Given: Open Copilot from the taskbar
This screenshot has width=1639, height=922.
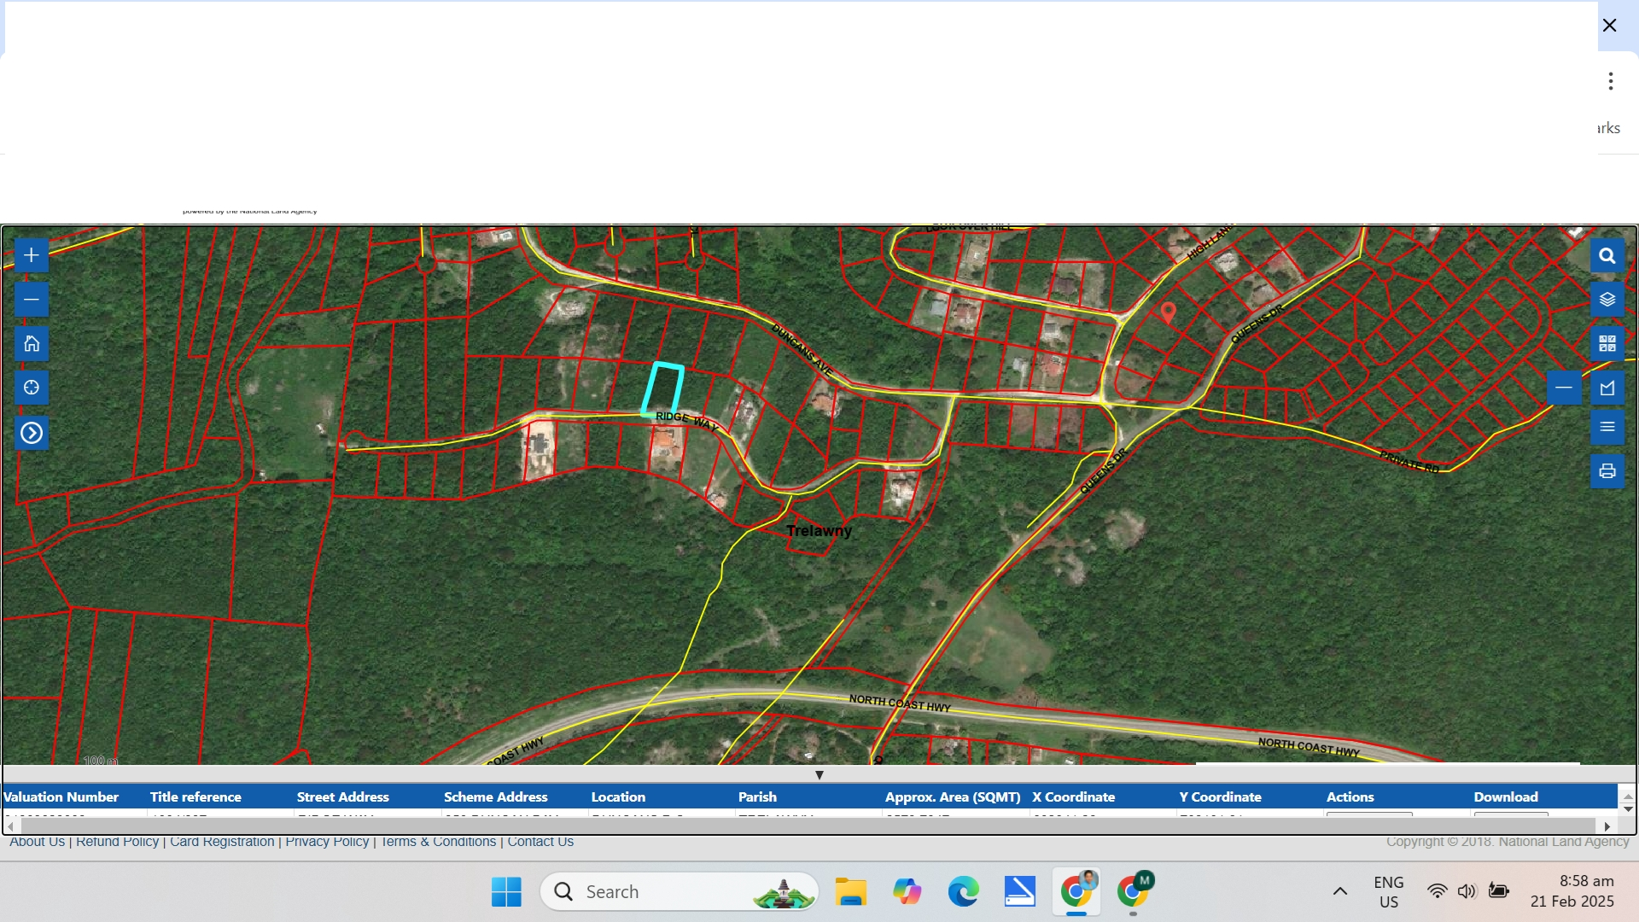Looking at the screenshot, I should pyautogui.click(x=907, y=891).
